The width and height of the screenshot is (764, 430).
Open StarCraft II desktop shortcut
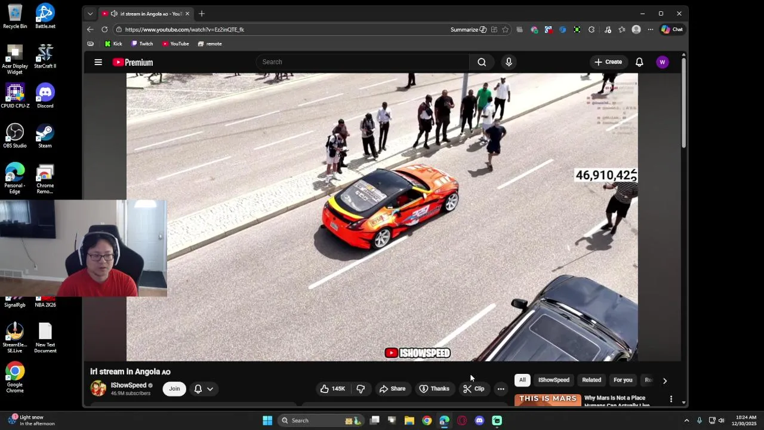45,56
